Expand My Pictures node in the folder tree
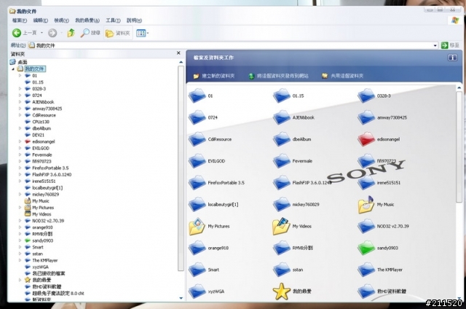Screen dimensions: 466x309 click(20, 208)
